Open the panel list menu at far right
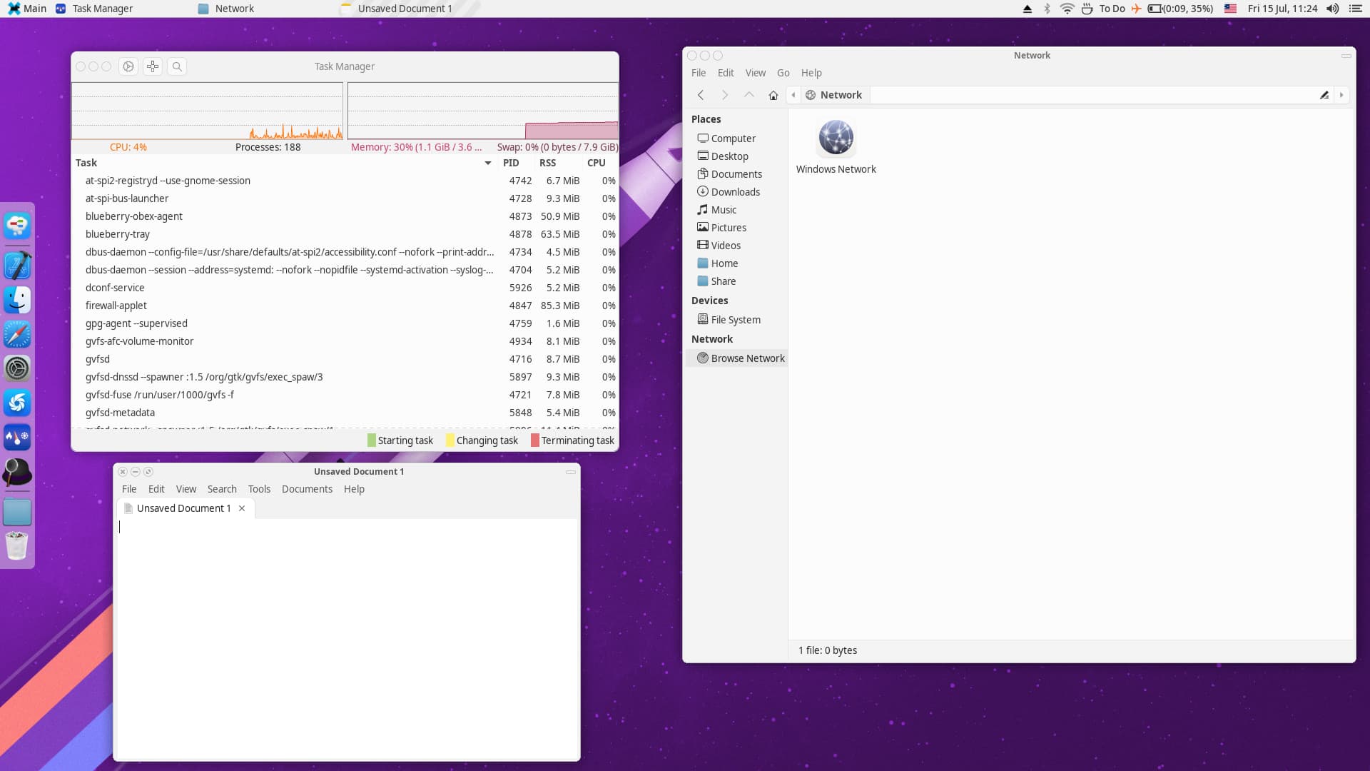Viewport: 1370px width, 771px height. 1356,9
